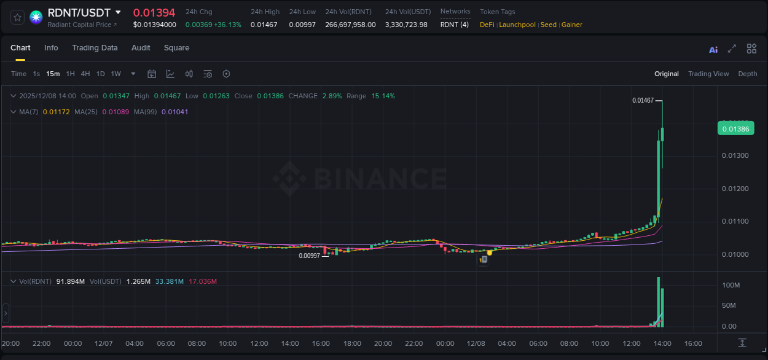This screenshot has width=768, height=360.
Task: Favorite RDNT/USDT with the star icon
Action: click(x=16, y=17)
